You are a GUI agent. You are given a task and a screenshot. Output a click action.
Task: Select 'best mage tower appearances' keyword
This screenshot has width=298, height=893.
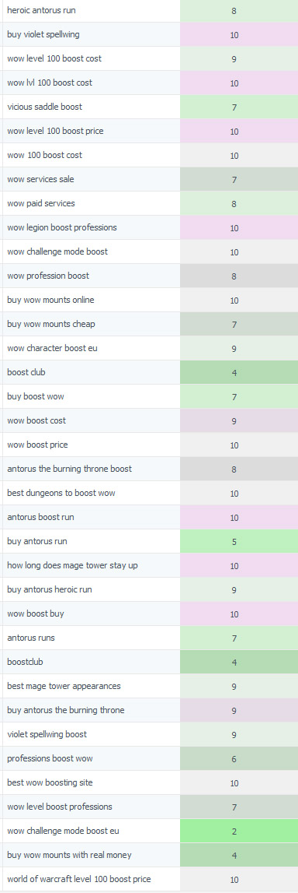(x=64, y=686)
